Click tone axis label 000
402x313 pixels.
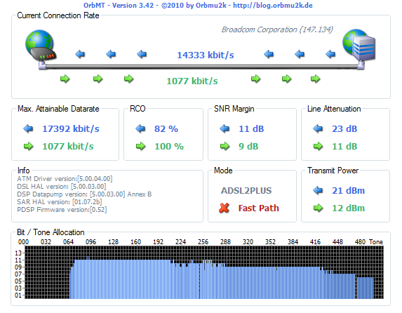click(x=23, y=242)
